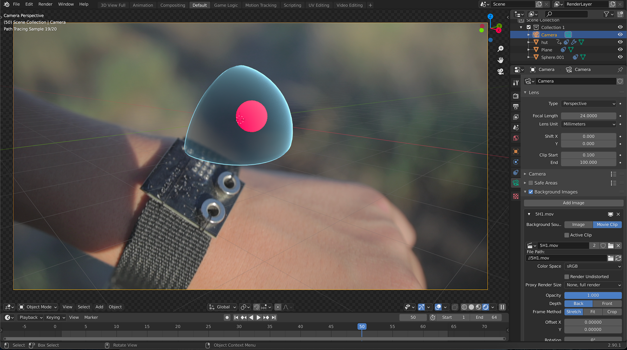This screenshot has height=350, width=627.
Task: Open the Keying menu in timeline
Action: click(56, 317)
